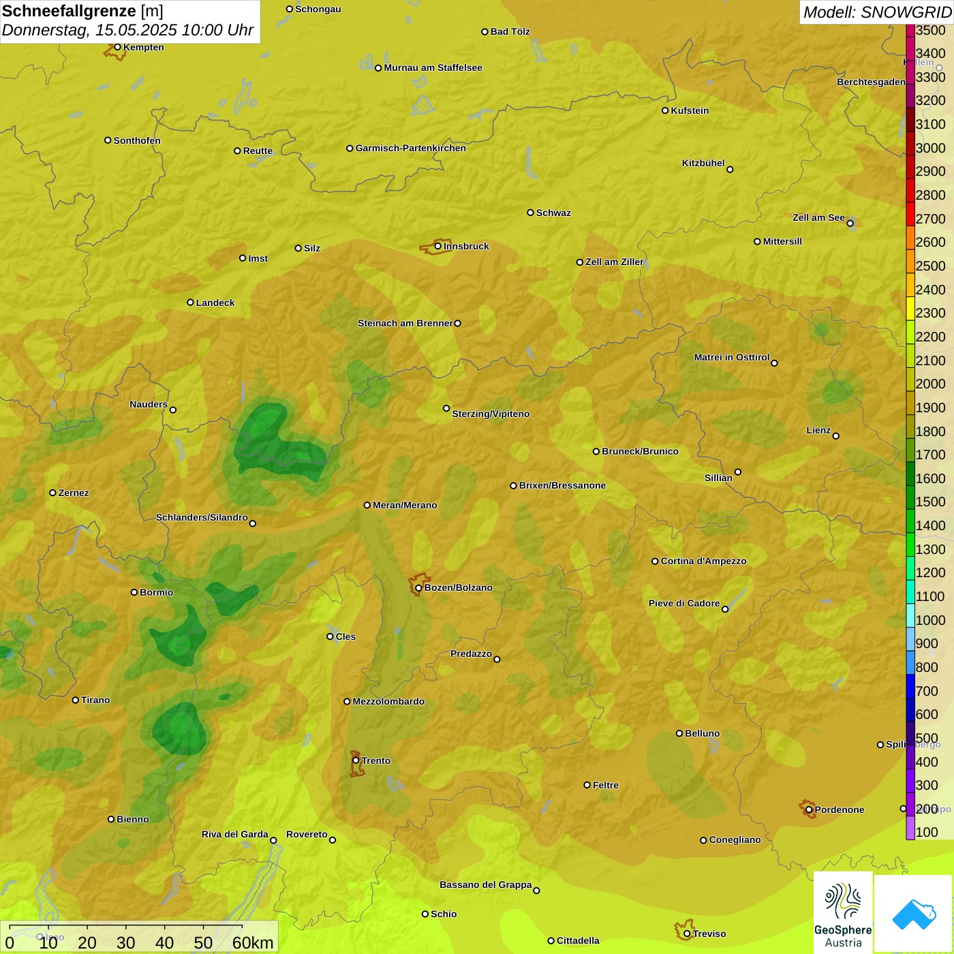The height and width of the screenshot is (954, 954).
Task: Click the Bienno label
Action: tap(132, 819)
